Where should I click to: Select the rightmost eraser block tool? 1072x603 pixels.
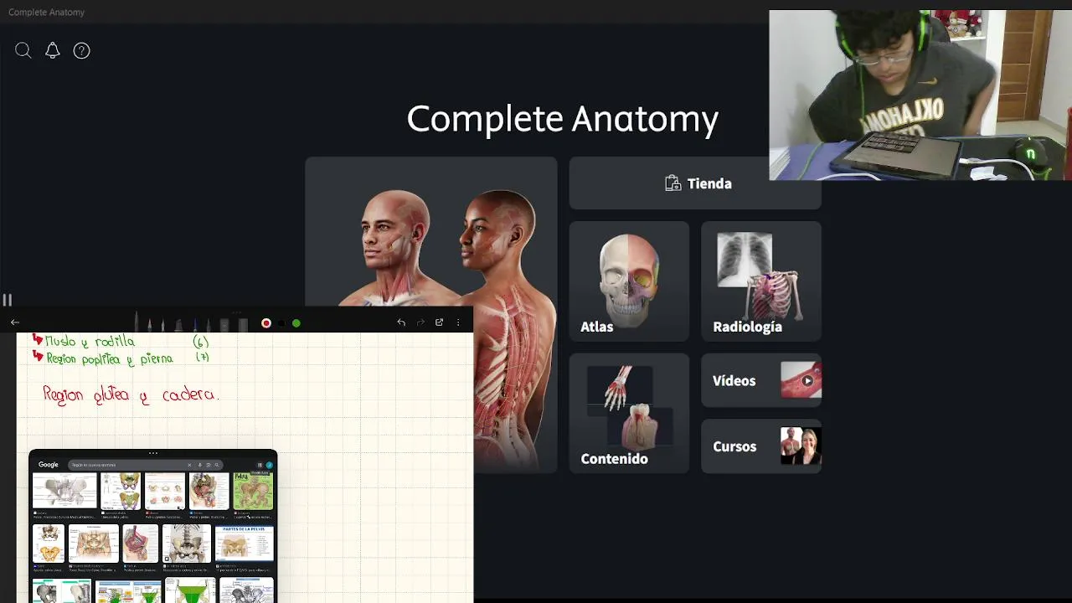(x=243, y=324)
